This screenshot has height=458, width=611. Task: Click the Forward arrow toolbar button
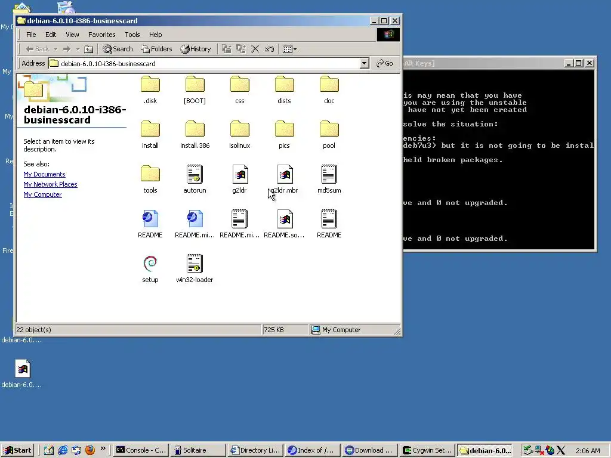[x=67, y=49]
